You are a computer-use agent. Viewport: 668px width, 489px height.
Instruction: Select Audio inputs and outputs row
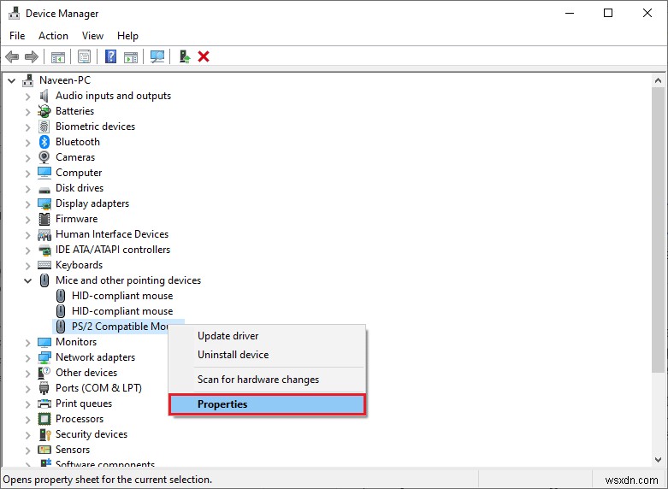pyautogui.click(x=113, y=96)
